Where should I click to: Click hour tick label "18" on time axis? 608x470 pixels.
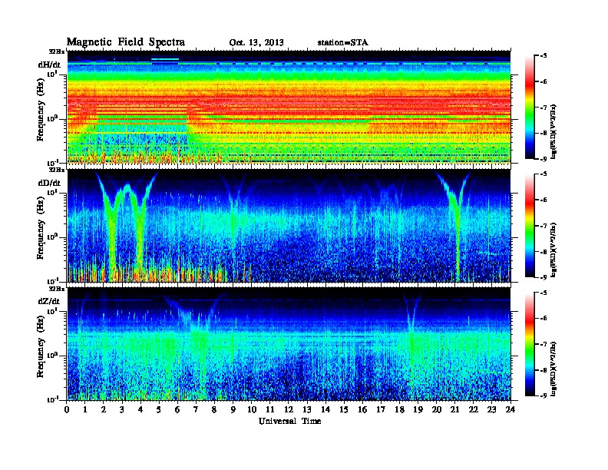[x=399, y=409]
